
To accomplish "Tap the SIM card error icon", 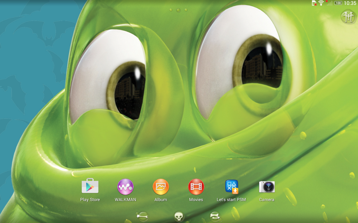I will [314, 3].
